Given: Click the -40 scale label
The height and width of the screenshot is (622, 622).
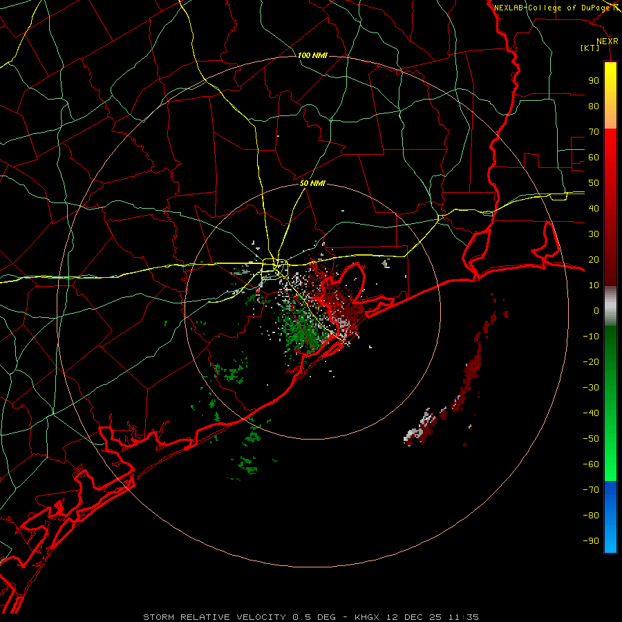Looking at the screenshot, I should (591, 413).
